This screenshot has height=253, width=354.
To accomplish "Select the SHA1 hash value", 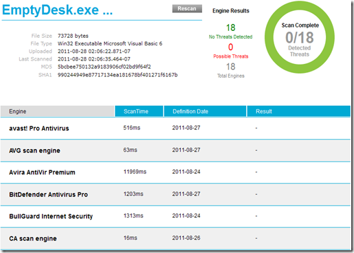I will [x=118, y=75].
